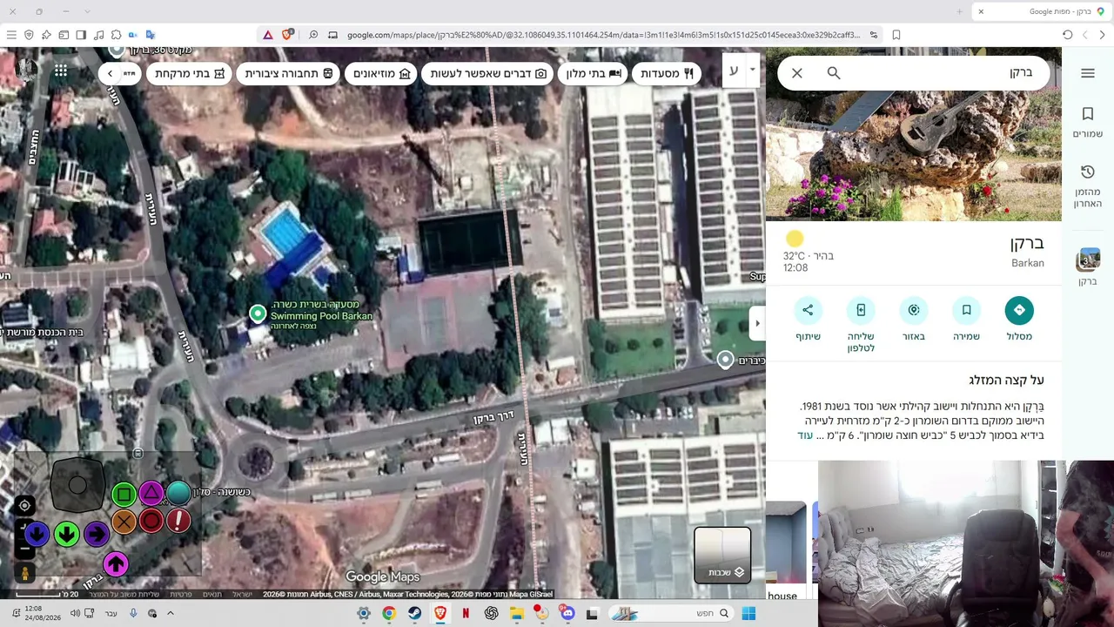Clear the ברקן search with the X

coord(797,73)
